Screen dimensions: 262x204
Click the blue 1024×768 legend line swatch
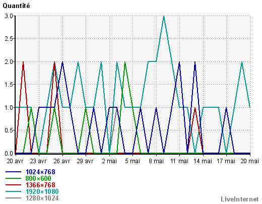click(13, 172)
